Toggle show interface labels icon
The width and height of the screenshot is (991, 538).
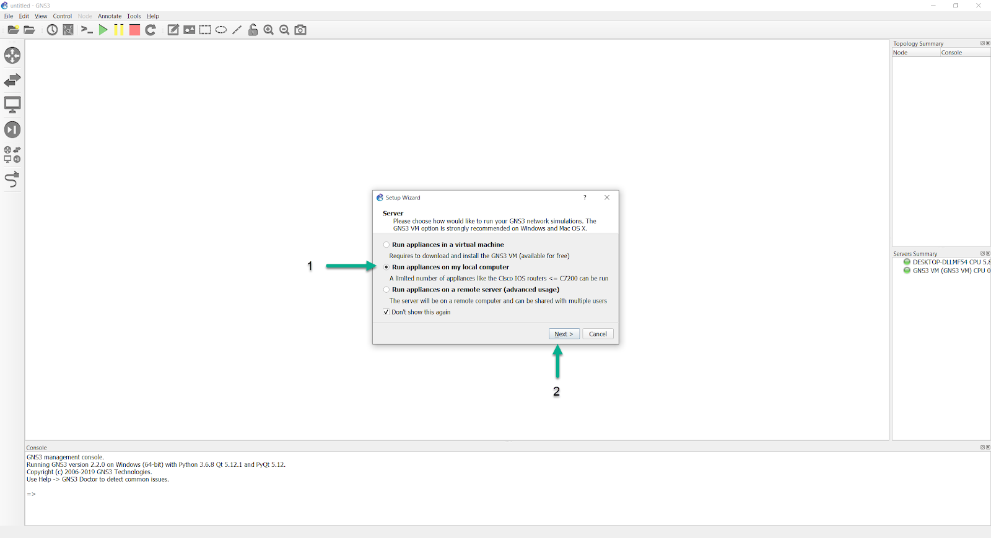pos(68,30)
